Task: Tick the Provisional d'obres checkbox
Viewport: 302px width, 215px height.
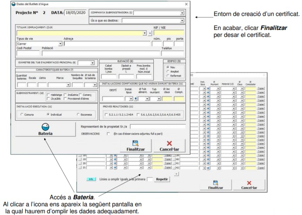Action: pos(65,99)
